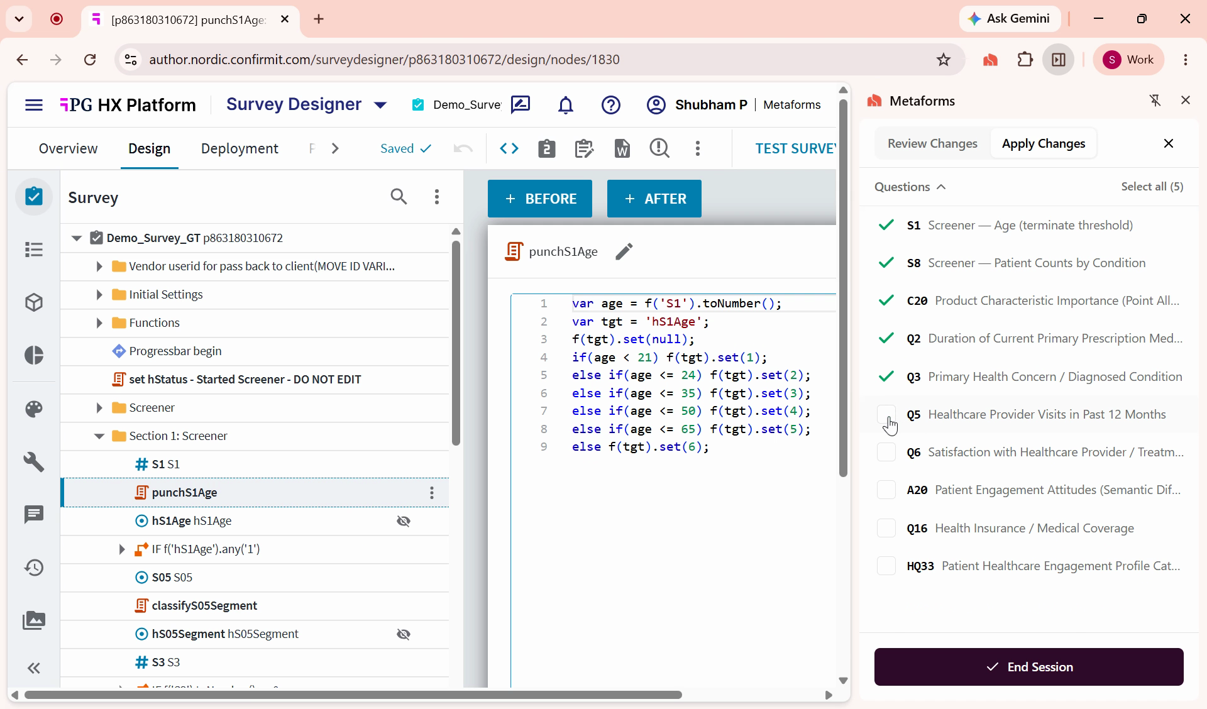Uncheck Q2 Duration of Current Prescription
The width and height of the screenshot is (1207, 709).
pyautogui.click(x=886, y=338)
